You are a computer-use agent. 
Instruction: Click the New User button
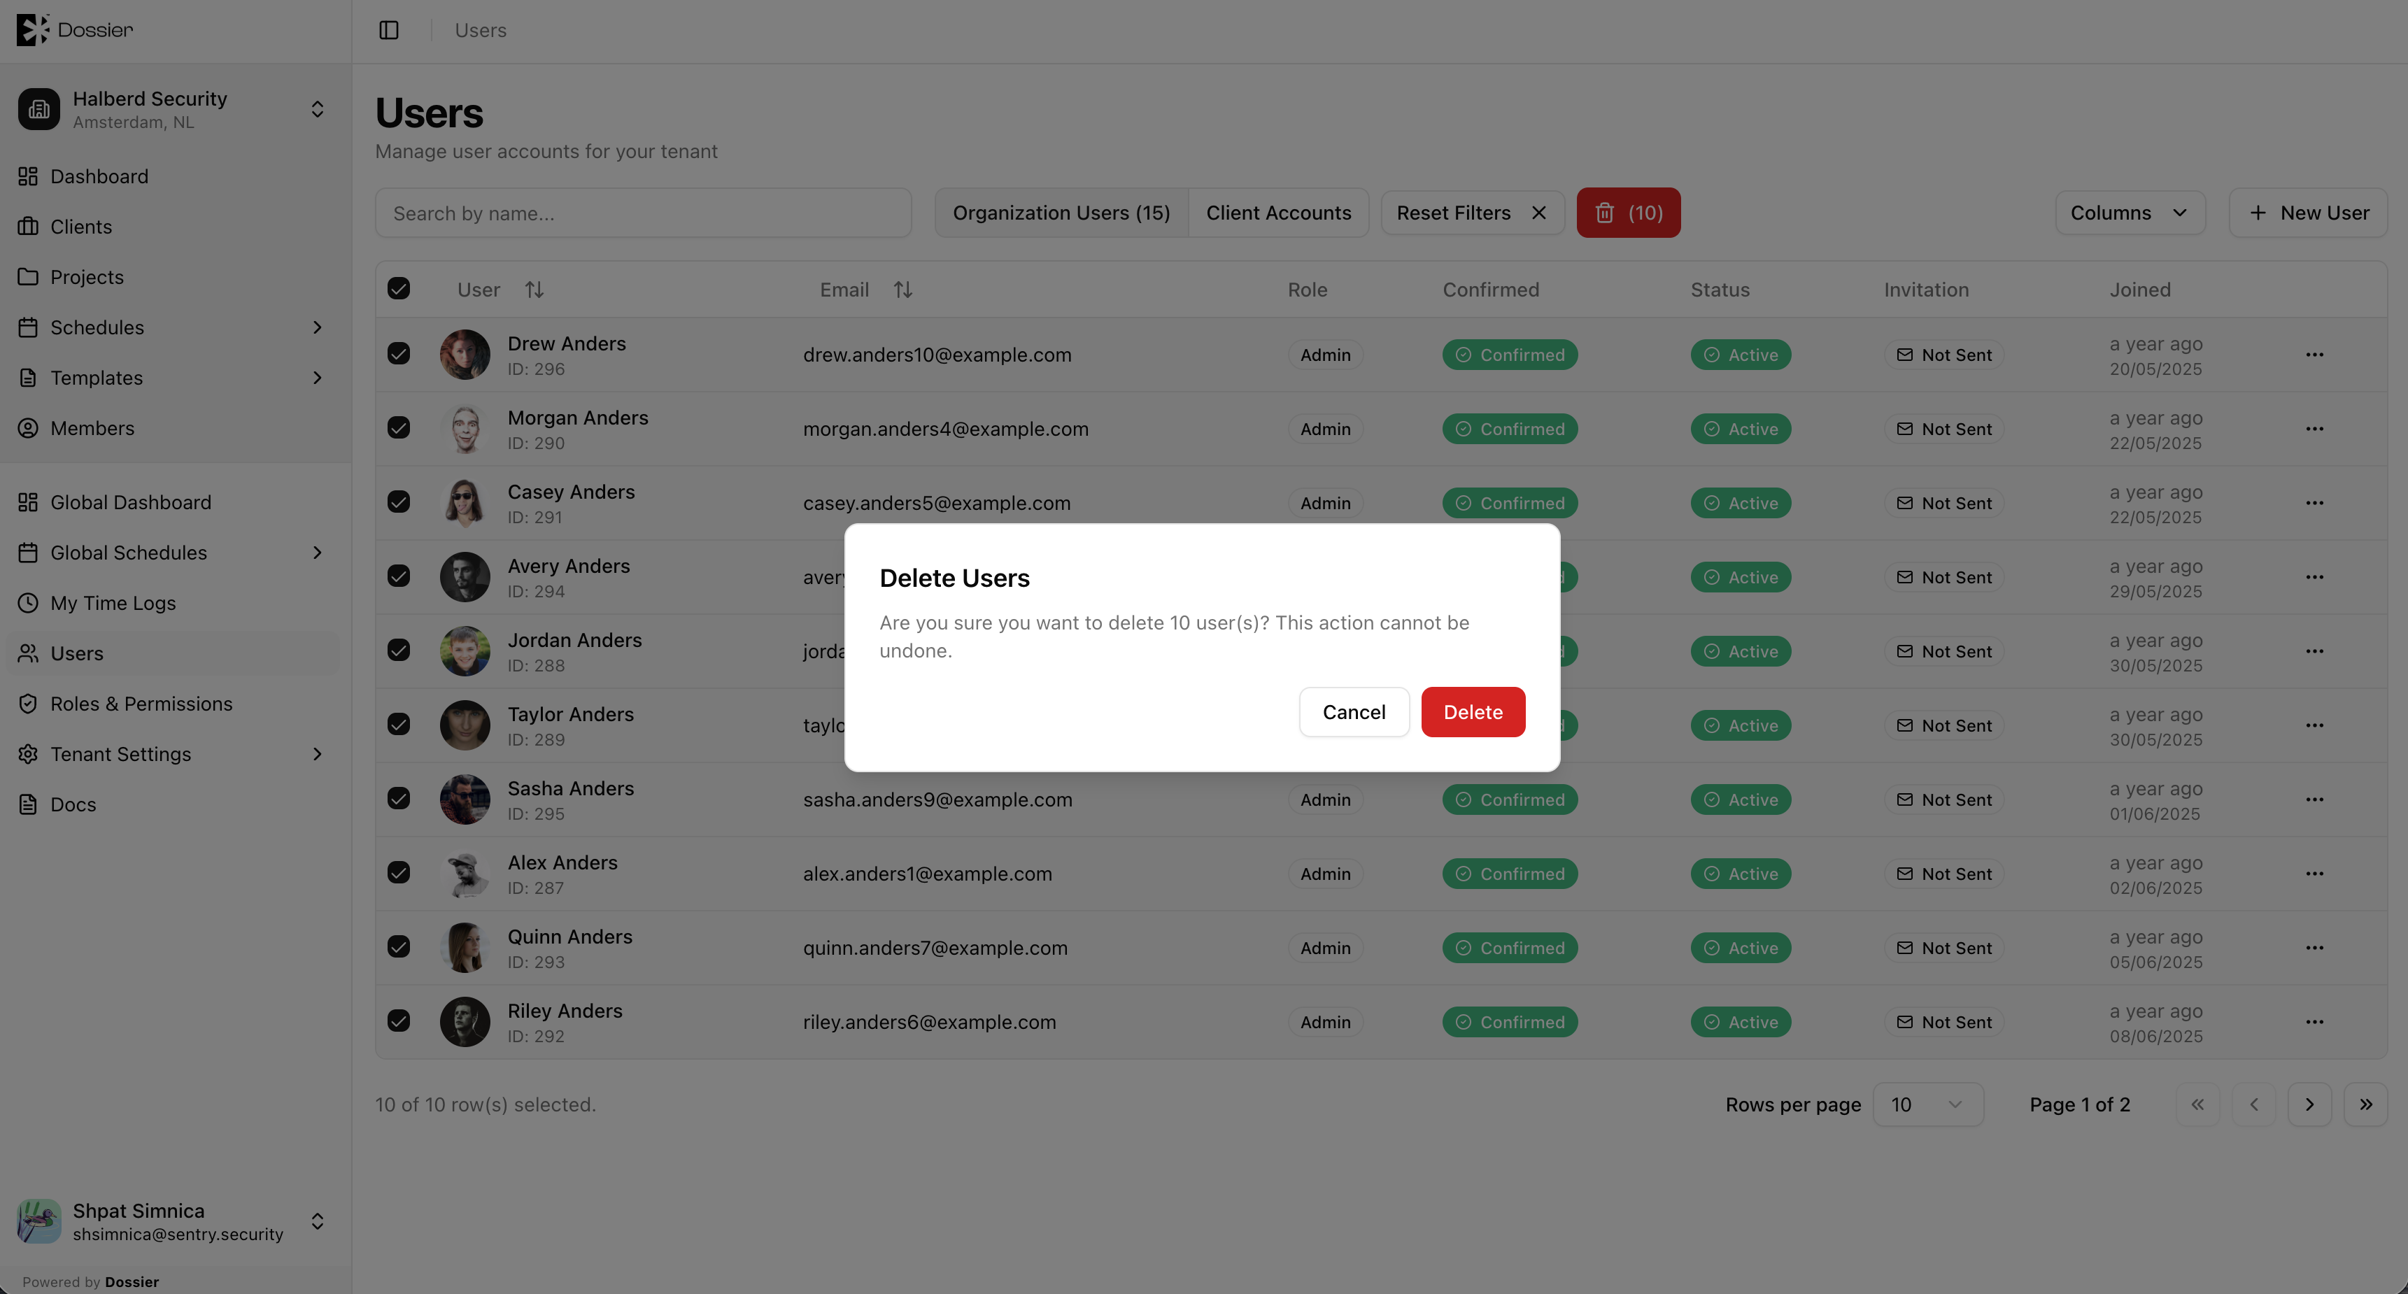click(2308, 213)
